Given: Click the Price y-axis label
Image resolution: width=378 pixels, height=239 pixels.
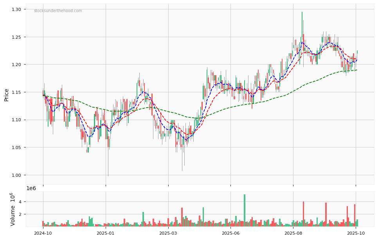Looking at the screenshot, I should click(x=7, y=95).
